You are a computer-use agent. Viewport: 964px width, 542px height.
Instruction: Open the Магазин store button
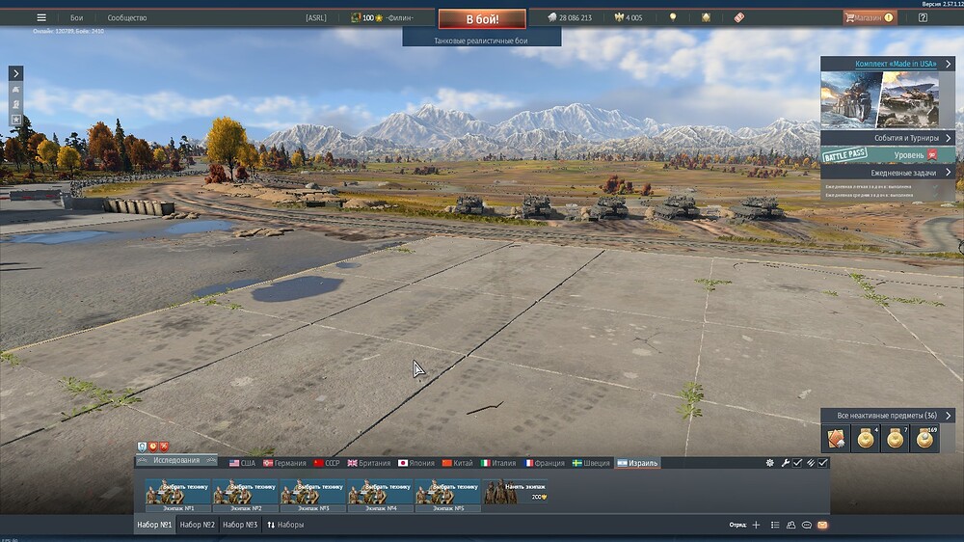[x=869, y=17]
